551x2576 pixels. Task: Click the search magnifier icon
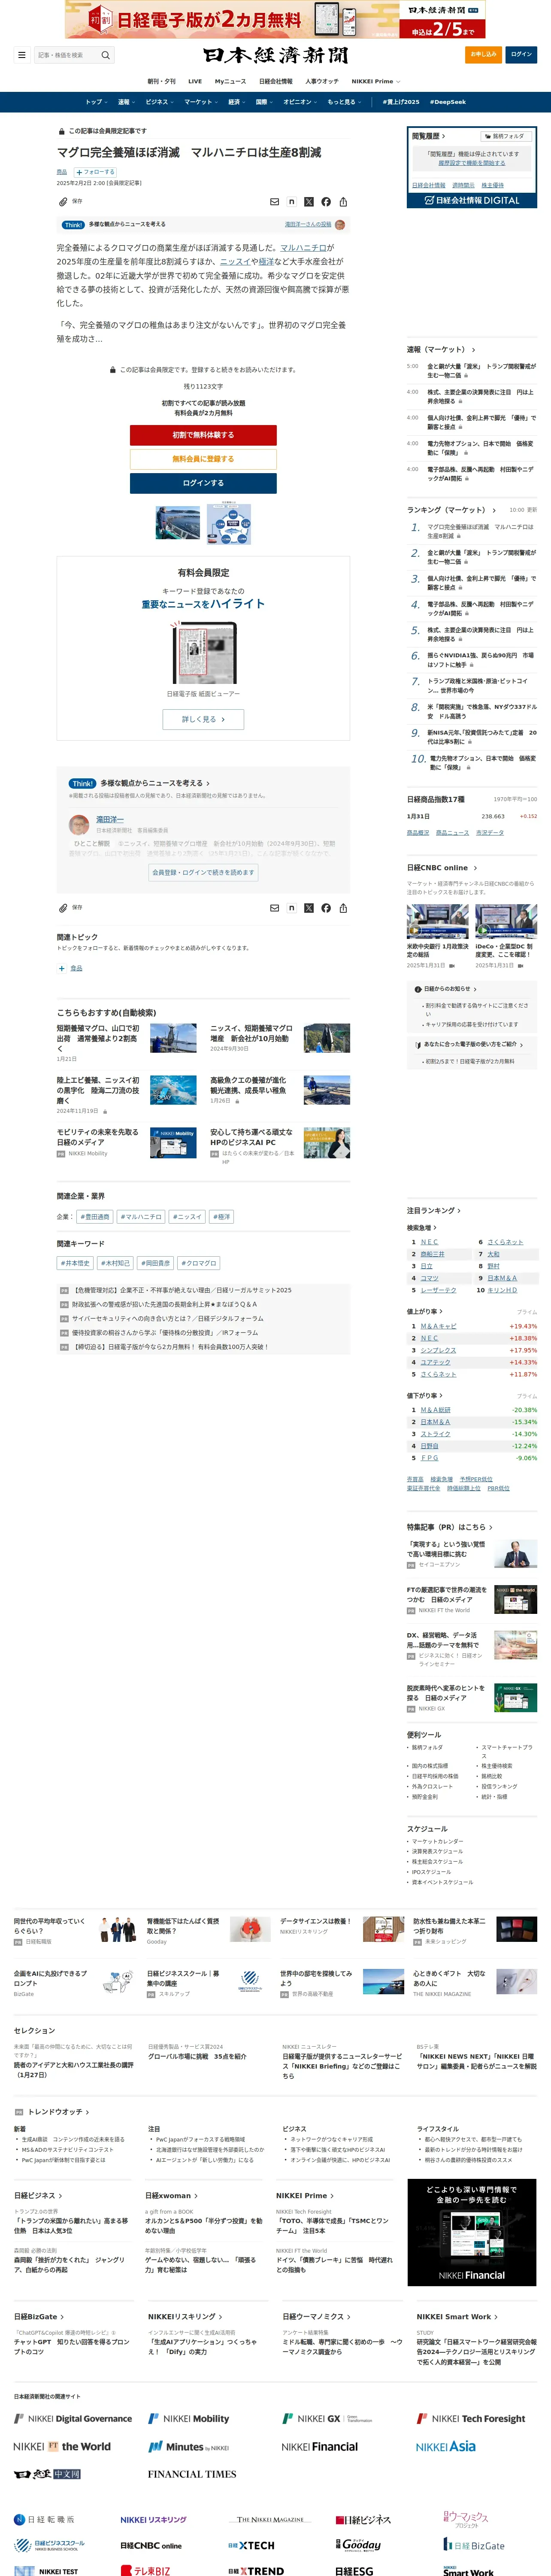tap(105, 55)
